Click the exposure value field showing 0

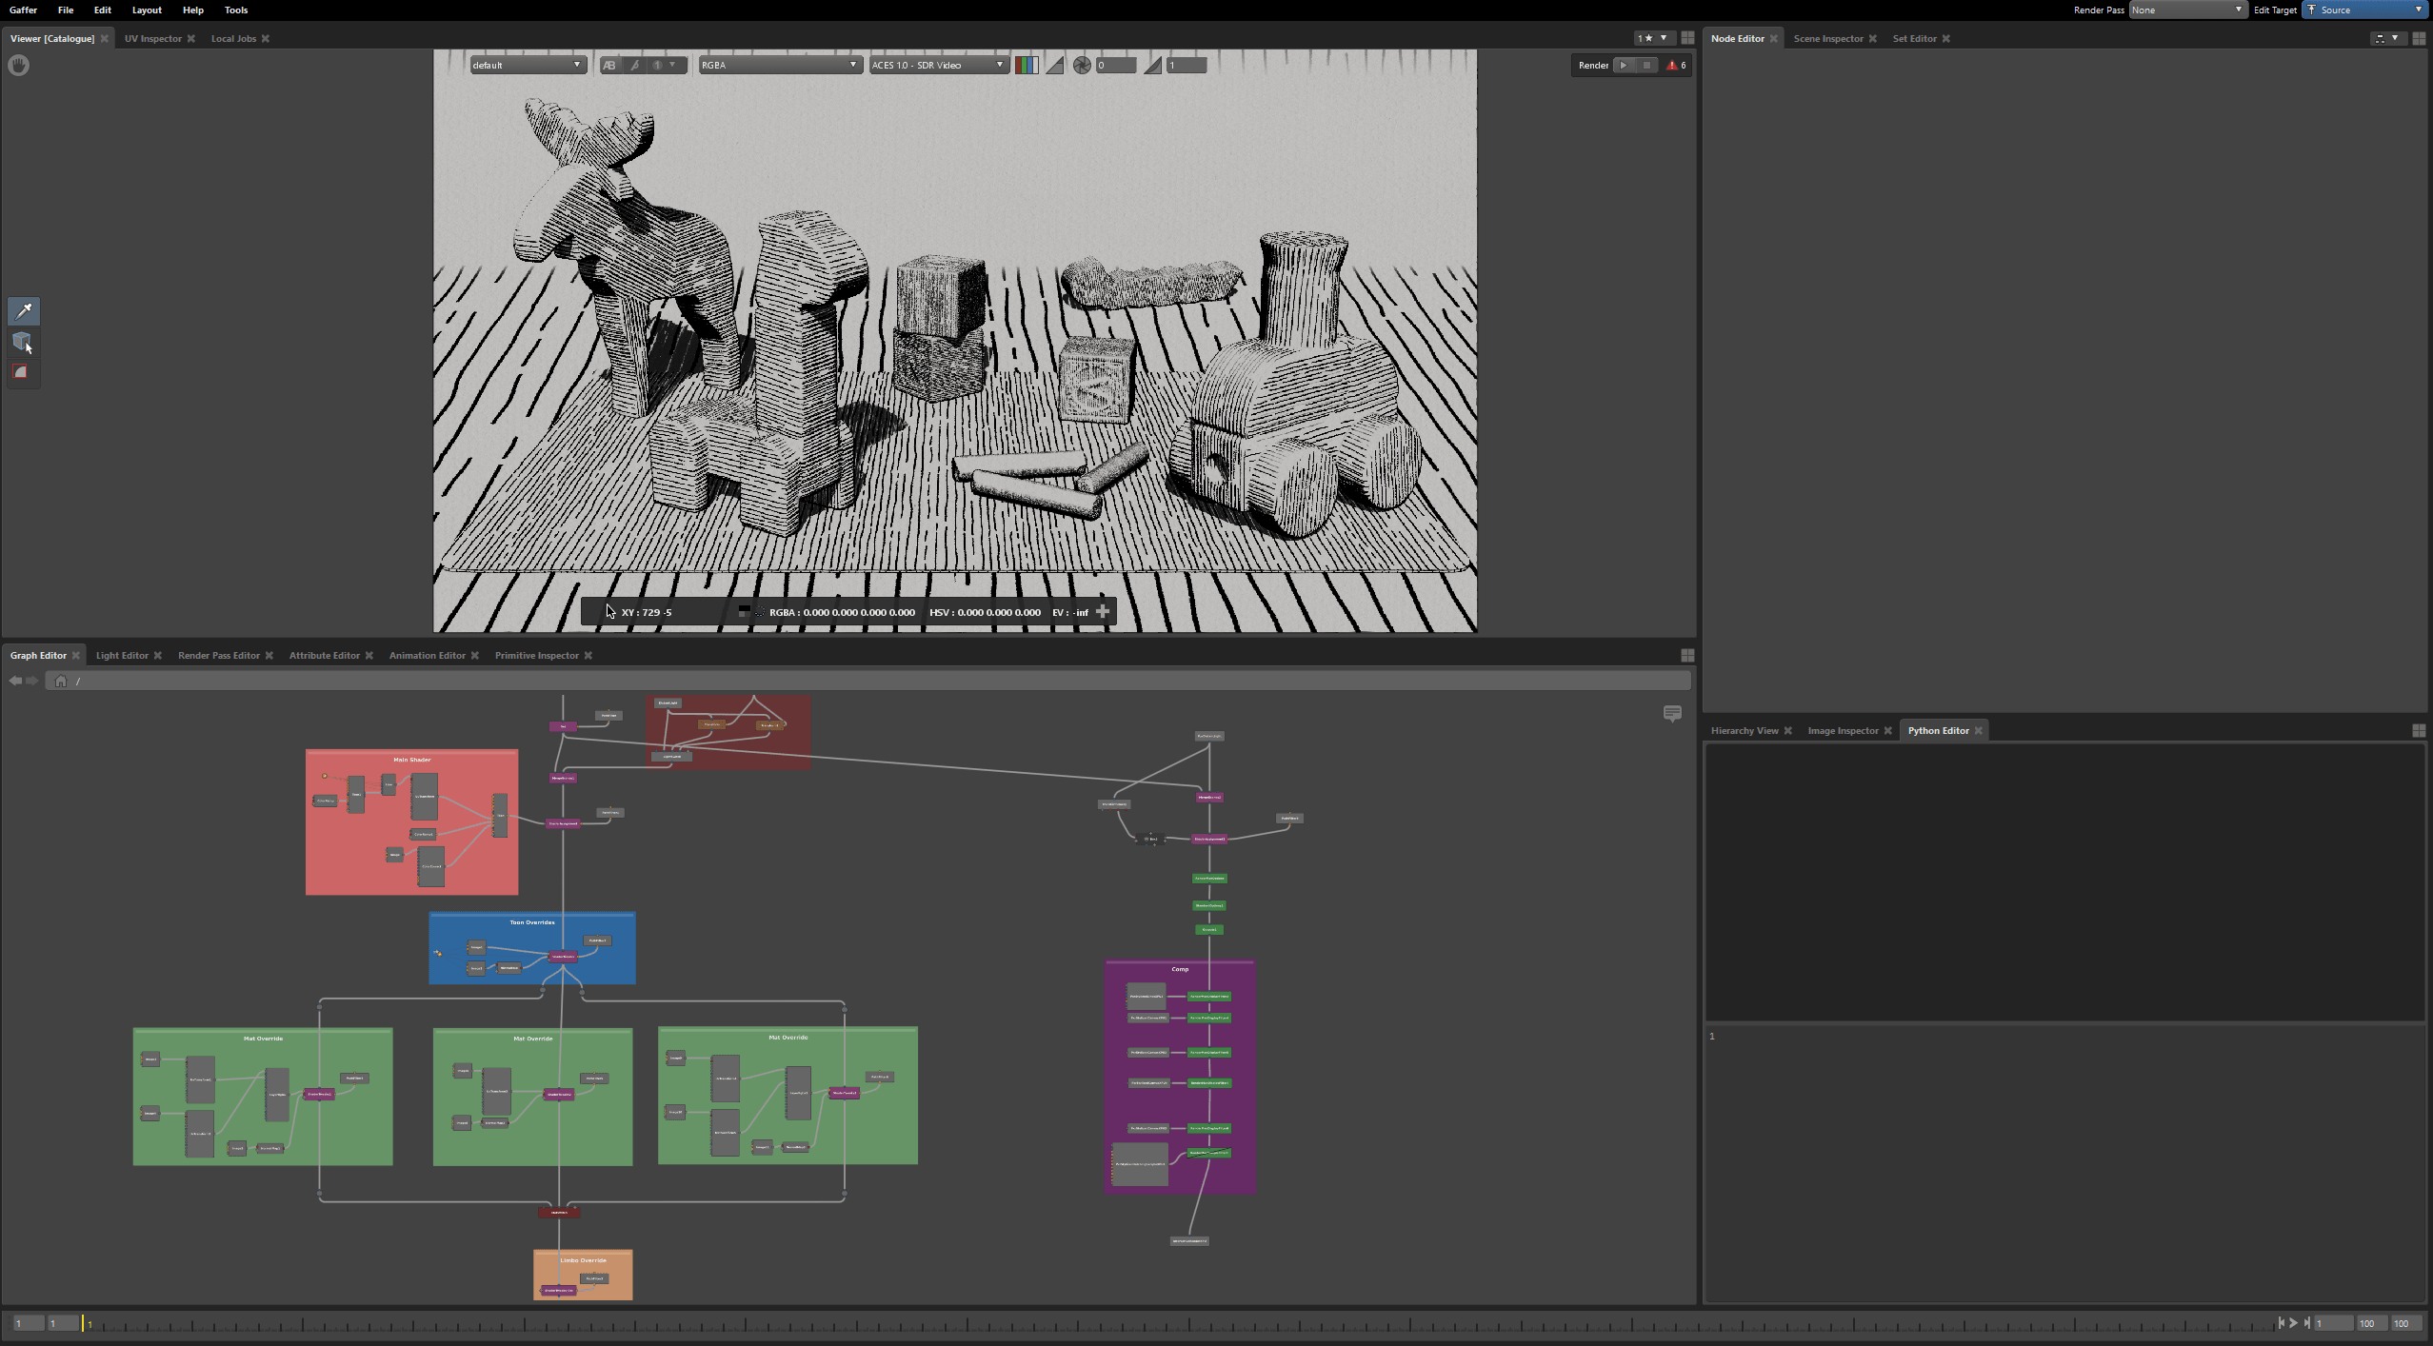1115,65
